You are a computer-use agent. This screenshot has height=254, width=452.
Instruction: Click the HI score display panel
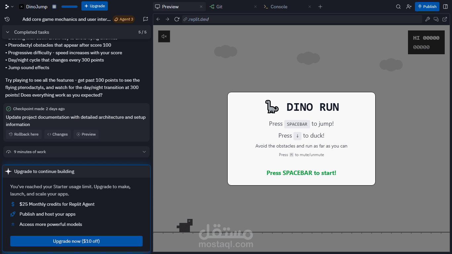[426, 42]
